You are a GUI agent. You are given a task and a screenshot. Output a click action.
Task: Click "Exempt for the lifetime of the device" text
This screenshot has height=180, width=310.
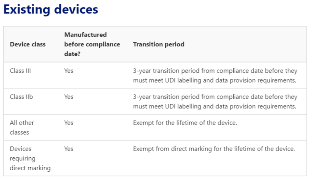[185, 123]
